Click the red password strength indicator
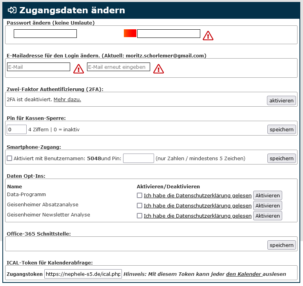The height and width of the screenshot is (286, 303). pos(130,34)
